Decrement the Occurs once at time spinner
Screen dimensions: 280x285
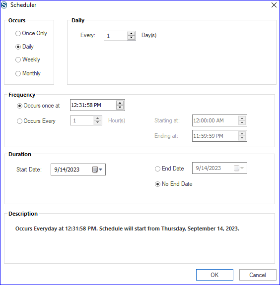click(120, 107)
